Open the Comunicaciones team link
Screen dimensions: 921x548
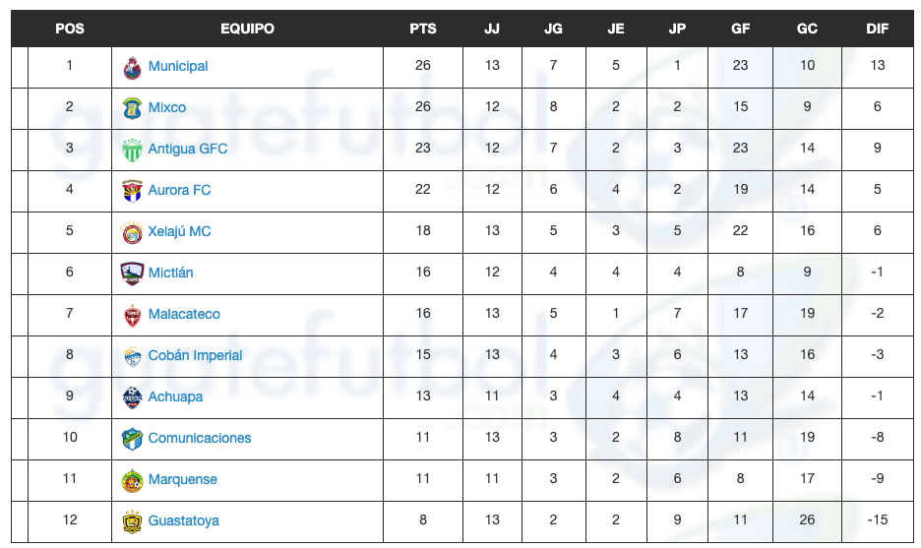200,438
